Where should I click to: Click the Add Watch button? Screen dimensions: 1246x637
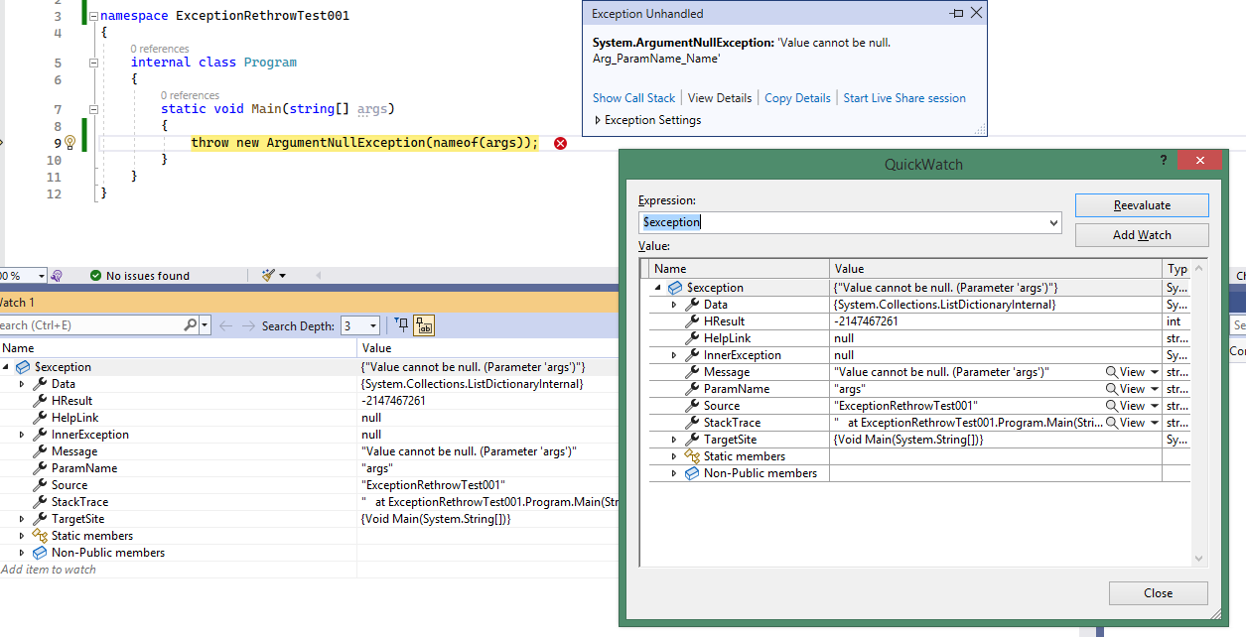pyautogui.click(x=1141, y=234)
